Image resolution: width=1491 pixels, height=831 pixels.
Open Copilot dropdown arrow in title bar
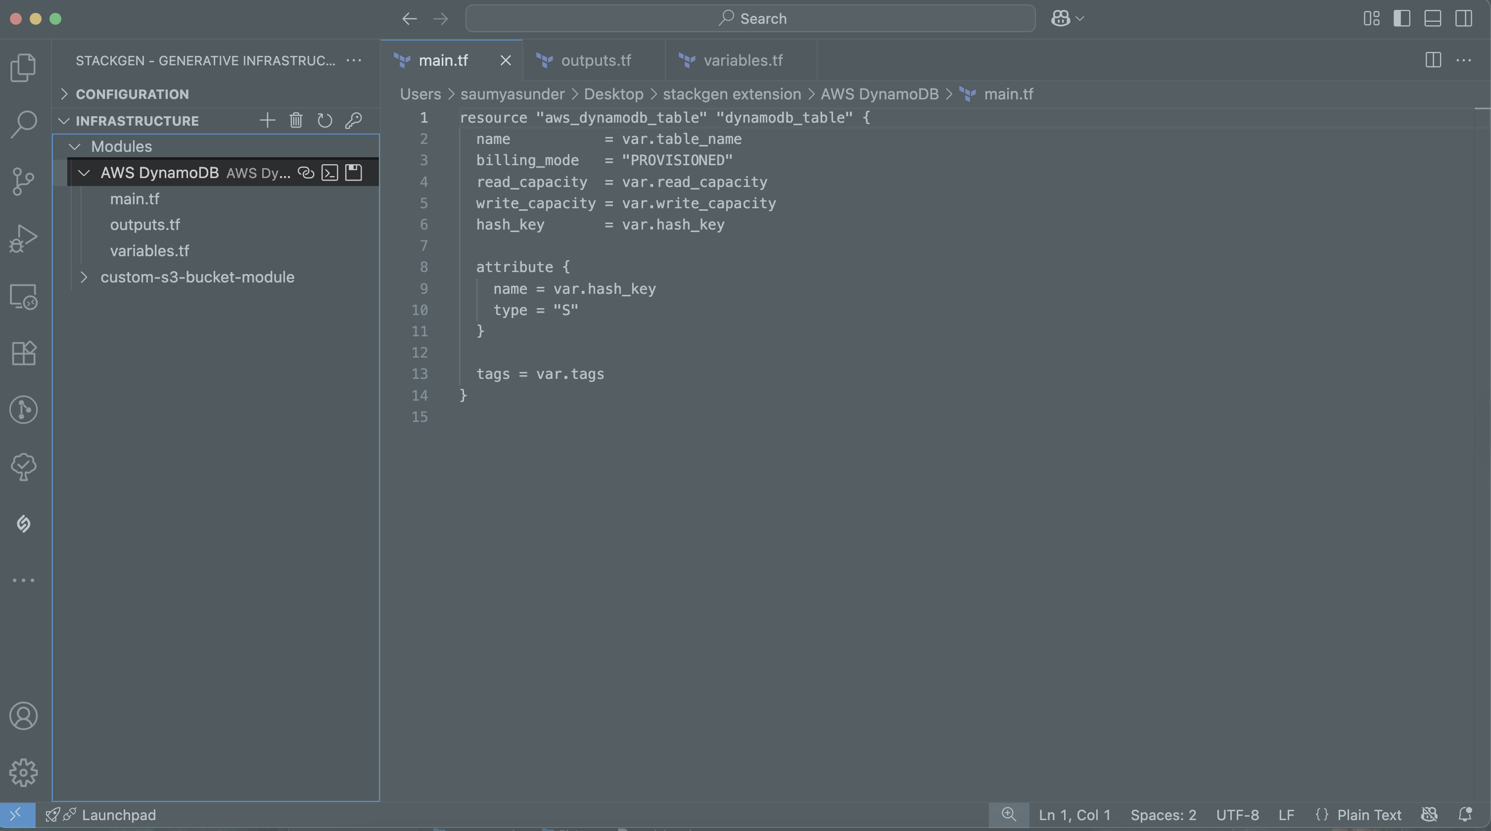pos(1079,18)
